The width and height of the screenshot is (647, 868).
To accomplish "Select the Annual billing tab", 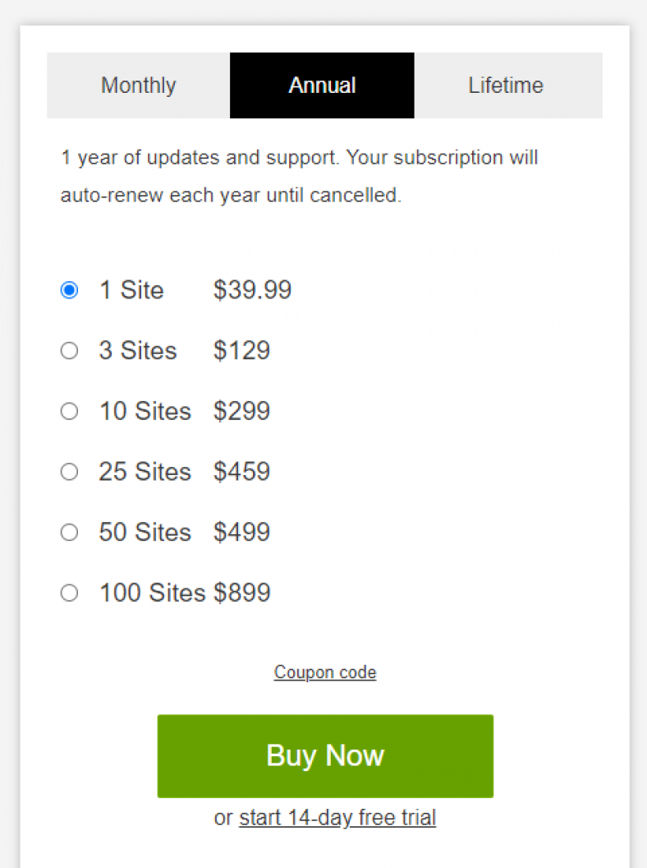I will pos(322,85).
